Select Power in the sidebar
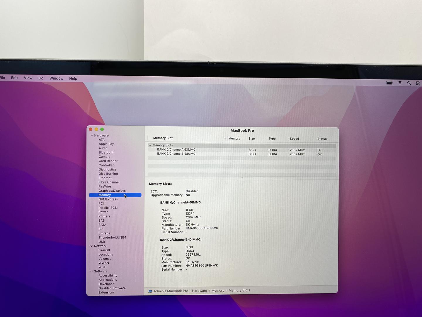Screen dimensions: 422x317 coord(103,212)
